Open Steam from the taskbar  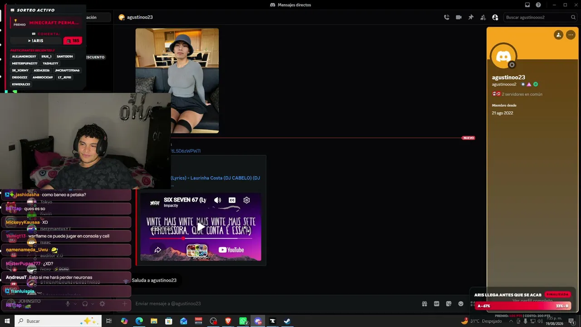[287, 321]
